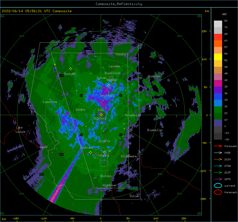
Task: Select the light gray 70-80 dBZ swatch
Action: pos(218,24)
